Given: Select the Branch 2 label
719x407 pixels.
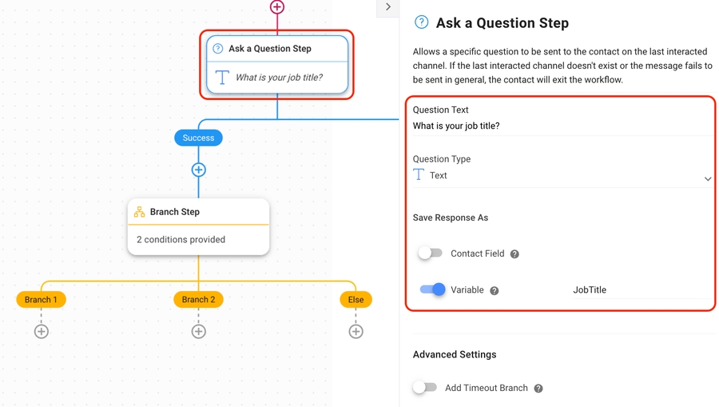Looking at the screenshot, I should point(198,300).
